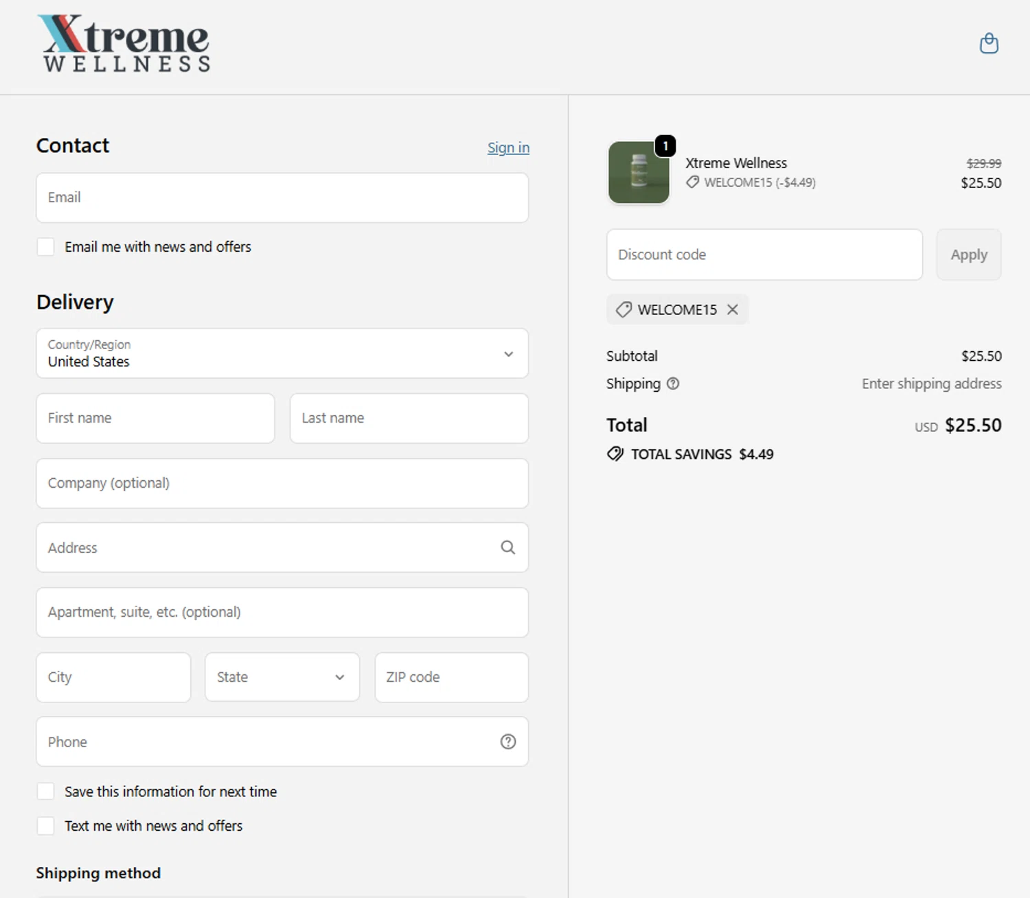Check Email me with news and offers
The width and height of the screenshot is (1030, 898).
(x=45, y=247)
